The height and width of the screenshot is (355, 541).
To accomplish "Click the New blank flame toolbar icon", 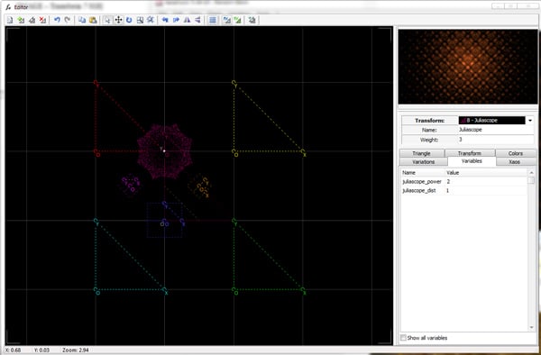I will (x=10, y=20).
